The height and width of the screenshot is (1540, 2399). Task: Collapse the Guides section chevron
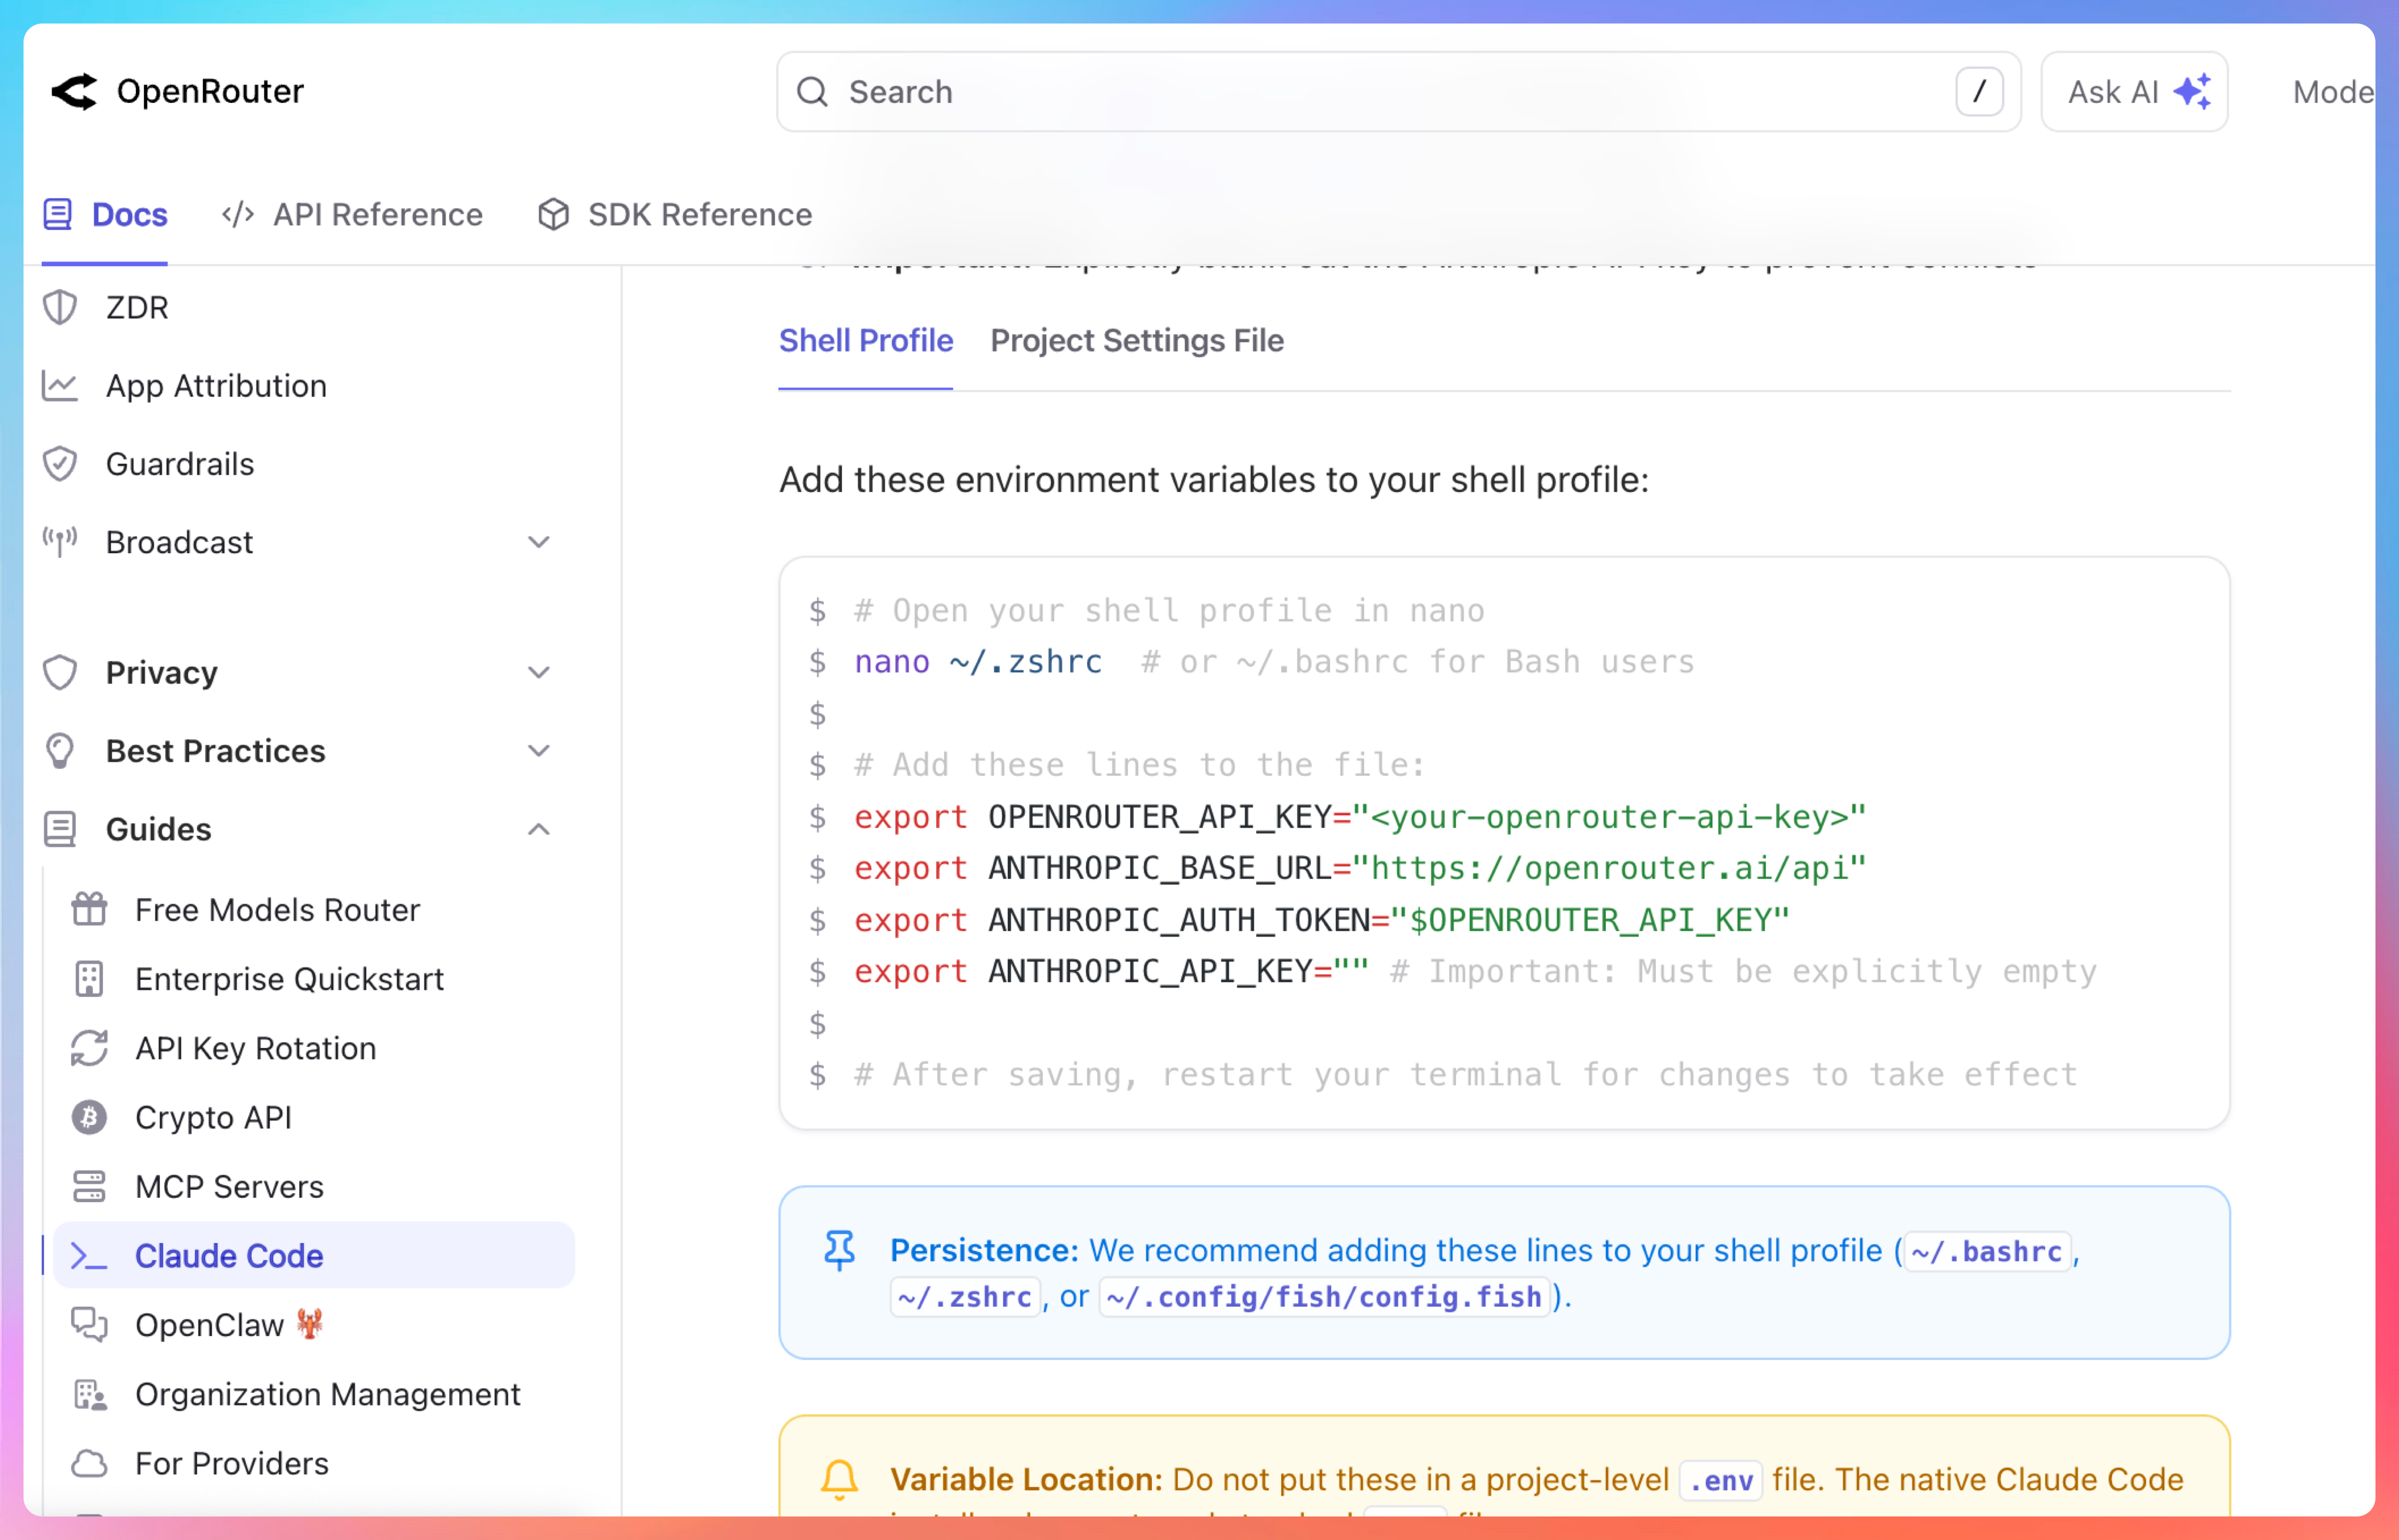point(538,829)
